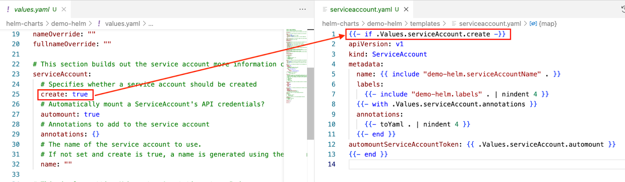Viewport: 625px width, 182px height.
Task: Open demo-helm breadcrumb in left editor
Action: (68, 24)
